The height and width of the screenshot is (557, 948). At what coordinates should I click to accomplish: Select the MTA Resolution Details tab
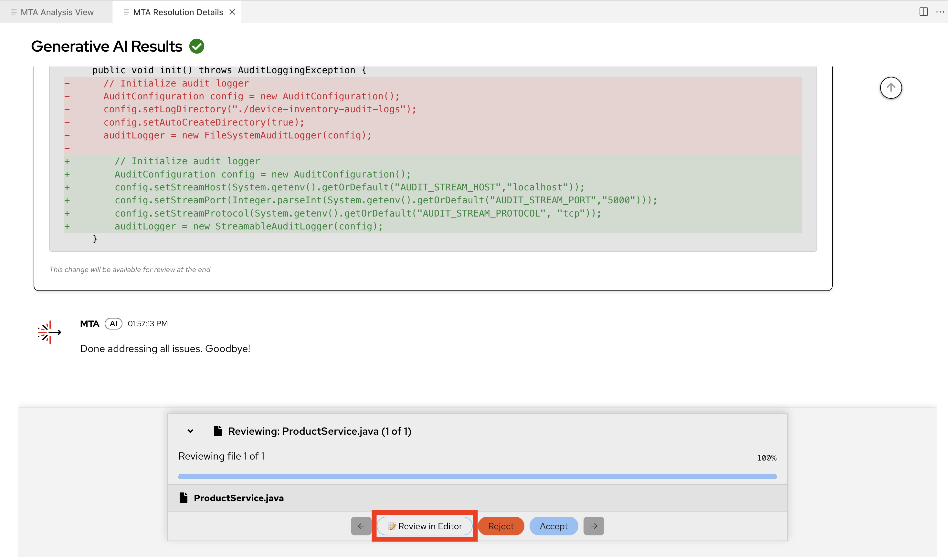178,12
